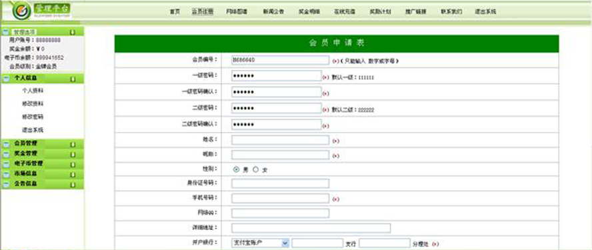
Task: Open 奖励计划 in the top navigation
Action: coord(380,12)
